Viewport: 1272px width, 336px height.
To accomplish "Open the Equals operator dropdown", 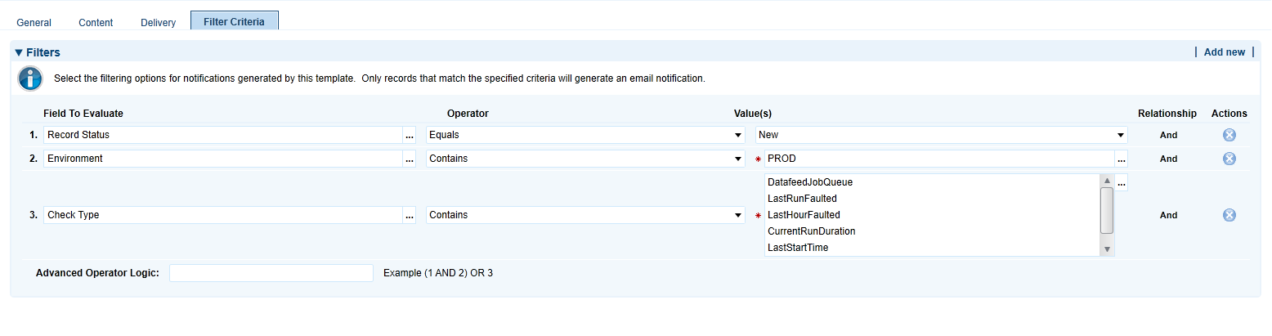I will (585, 135).
